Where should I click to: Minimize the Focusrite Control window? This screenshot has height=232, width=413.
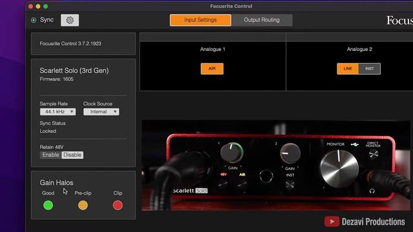(38, 6)
